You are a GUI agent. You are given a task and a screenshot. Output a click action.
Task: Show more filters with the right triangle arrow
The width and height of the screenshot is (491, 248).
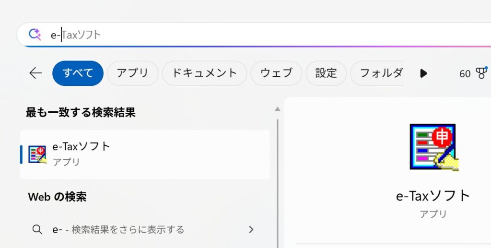point(423,73)
